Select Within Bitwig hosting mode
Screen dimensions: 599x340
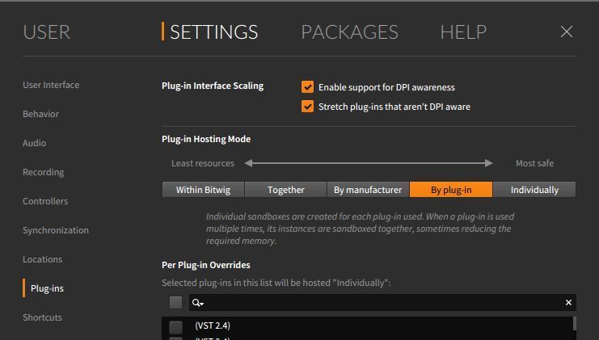pos(203,190)
